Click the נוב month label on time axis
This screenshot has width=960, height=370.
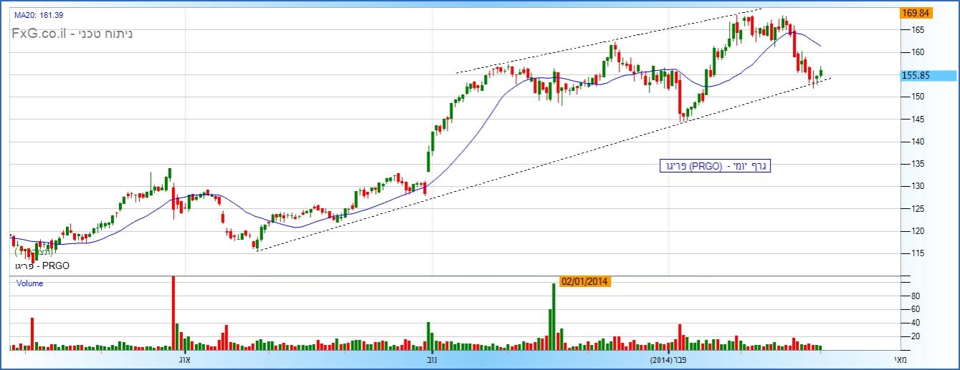432,361
